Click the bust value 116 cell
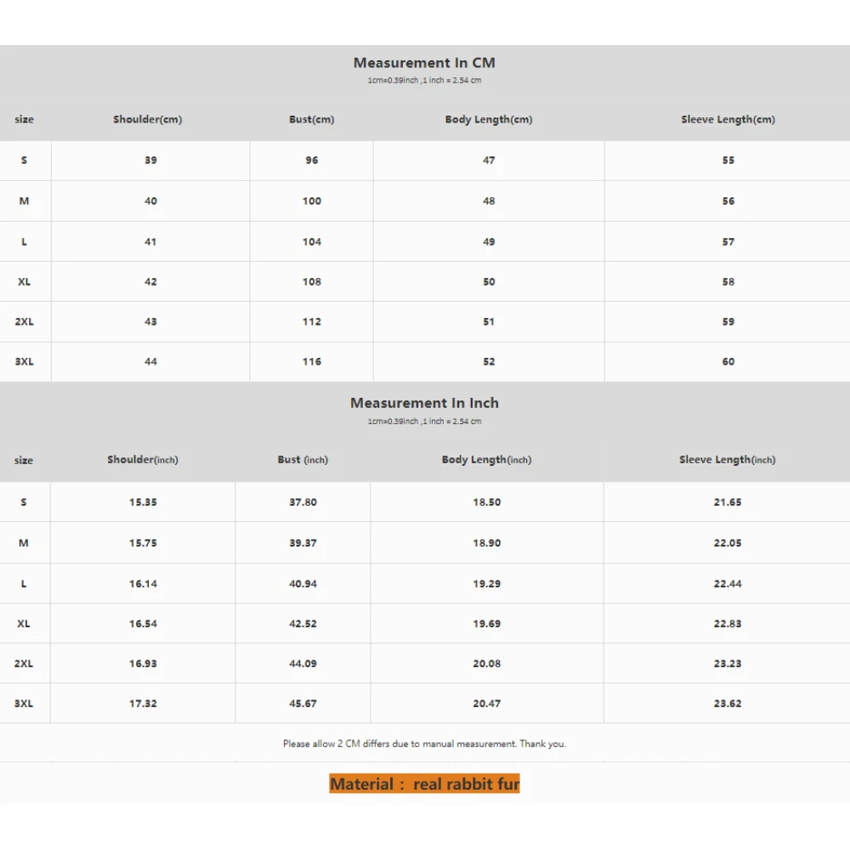This screenshot has width=850, height=850. tap(312, 362)
